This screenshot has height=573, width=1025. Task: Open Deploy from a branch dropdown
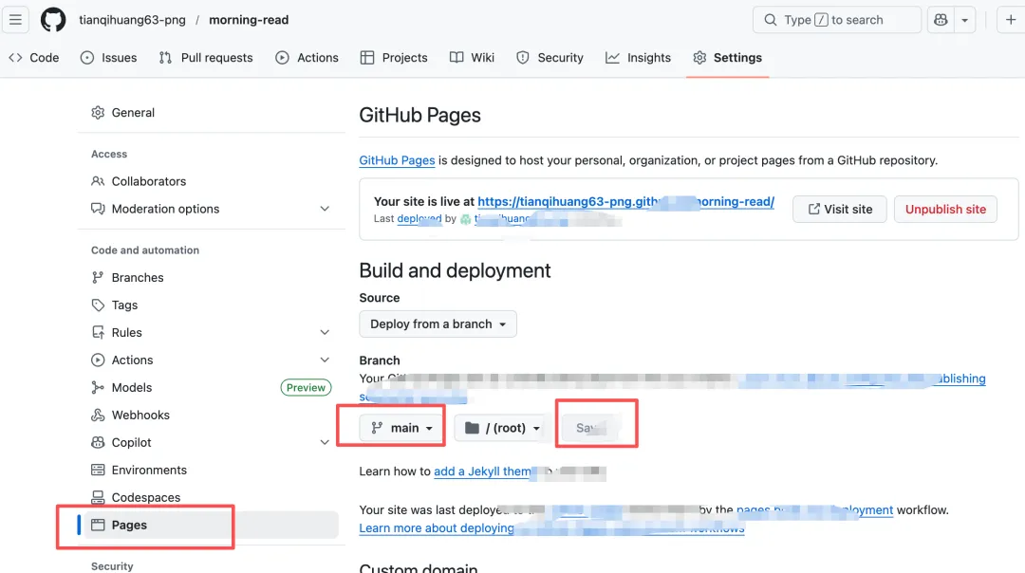(438, 324)
